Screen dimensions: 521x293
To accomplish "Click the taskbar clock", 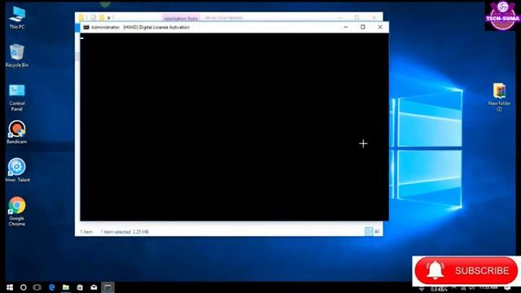I will [488, 287].
